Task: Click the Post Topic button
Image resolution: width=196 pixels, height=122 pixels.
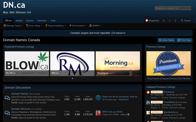Action: click(184, 40)
